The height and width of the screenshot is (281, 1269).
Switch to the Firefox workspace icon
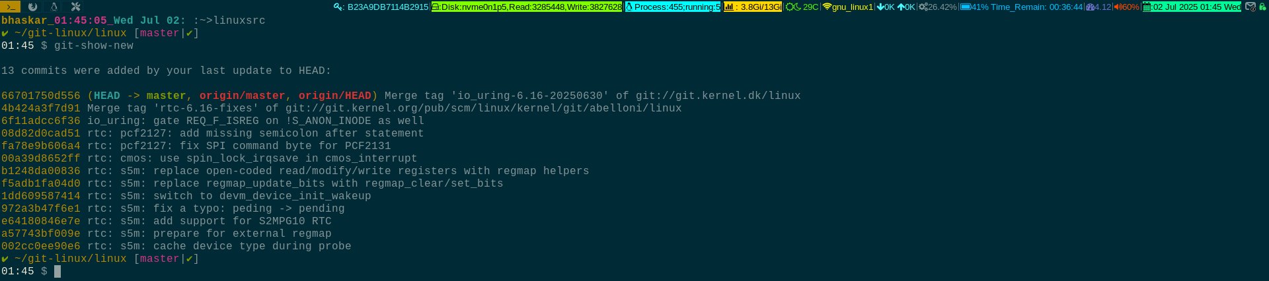[32, 7]
